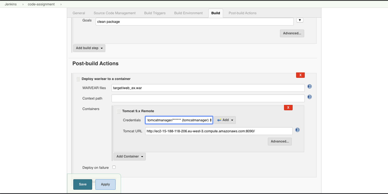Open help for WAR/EAR files field
This screenshot has width=388, height=194.
[x=309, y=86]
